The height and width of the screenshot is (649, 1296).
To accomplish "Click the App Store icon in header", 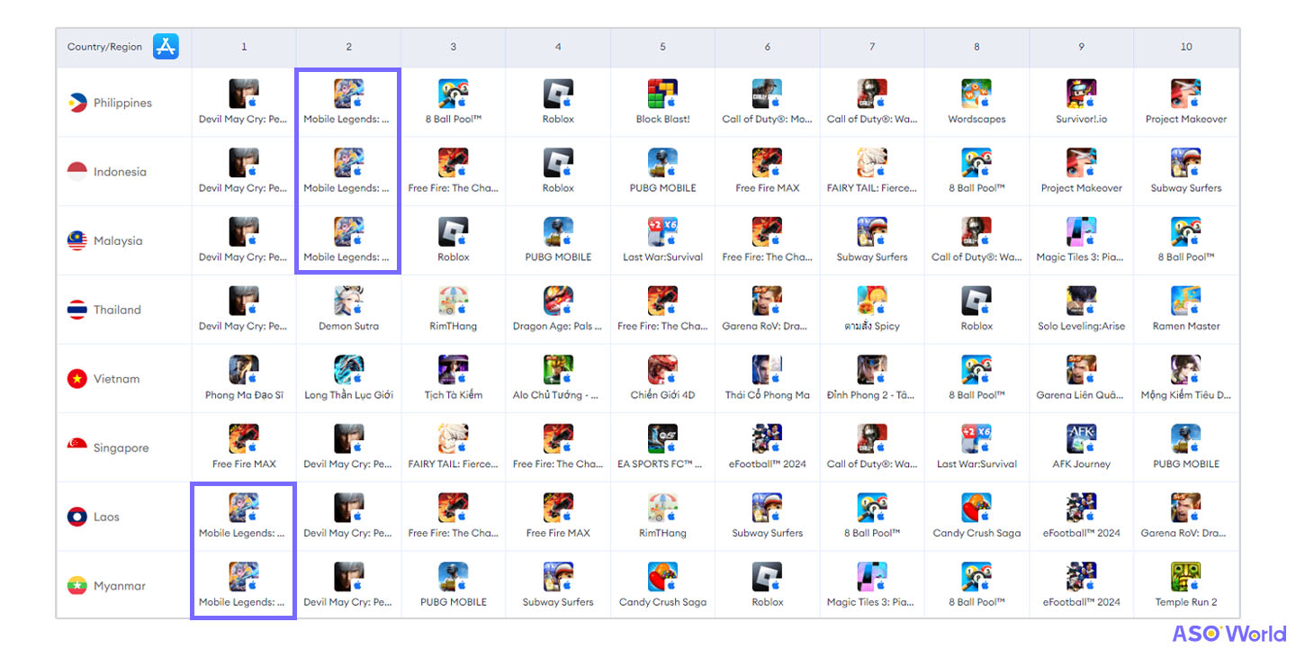I will (166, 47).
